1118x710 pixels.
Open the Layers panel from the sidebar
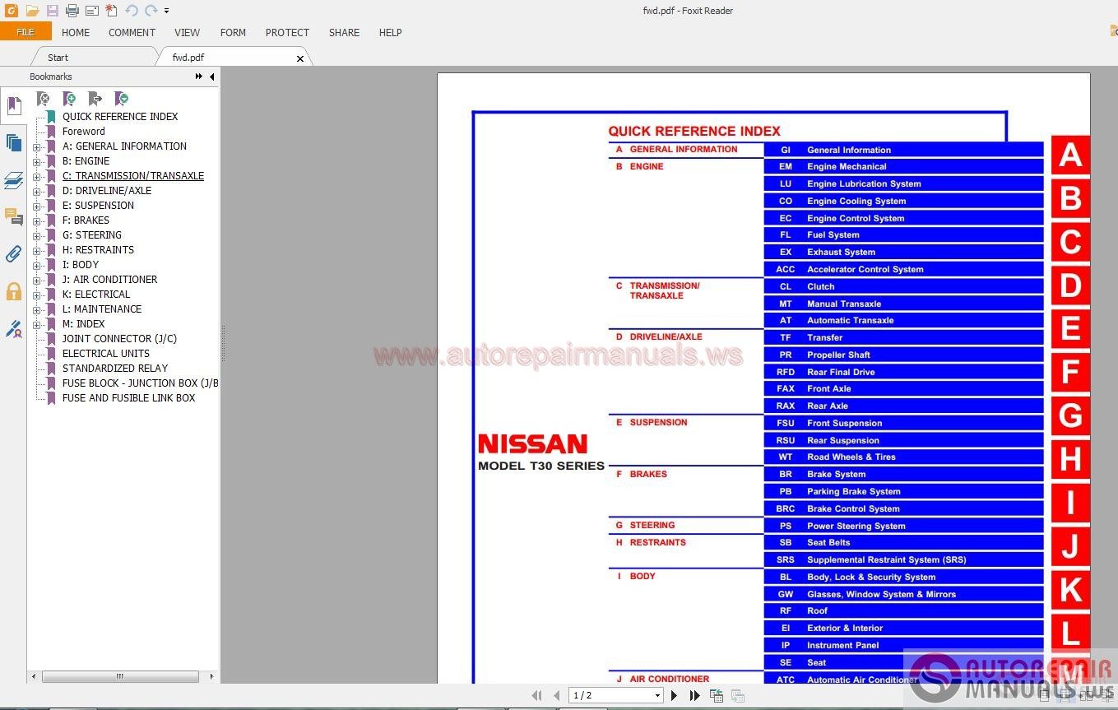[14, 180]
